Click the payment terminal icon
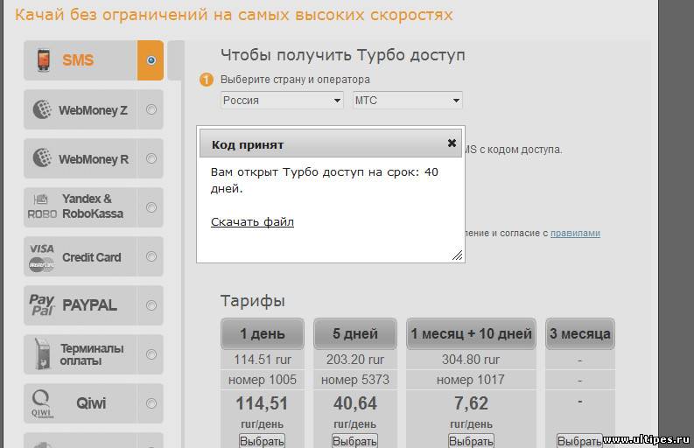This screenshot has width=694, height=448. 41,354
